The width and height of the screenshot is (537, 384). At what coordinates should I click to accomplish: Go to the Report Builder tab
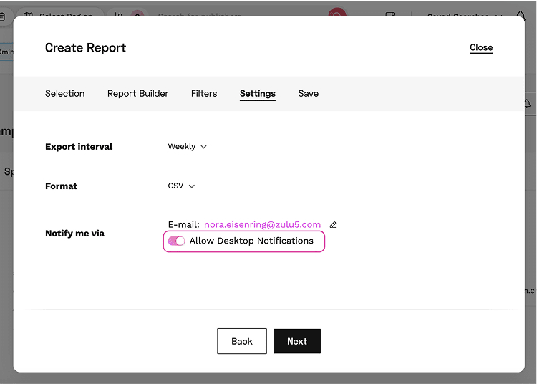pos(137,94)
